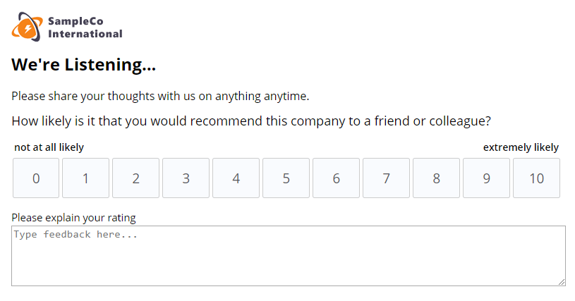Click the SampleCo orange lightning logo icon

click(27, 27)
